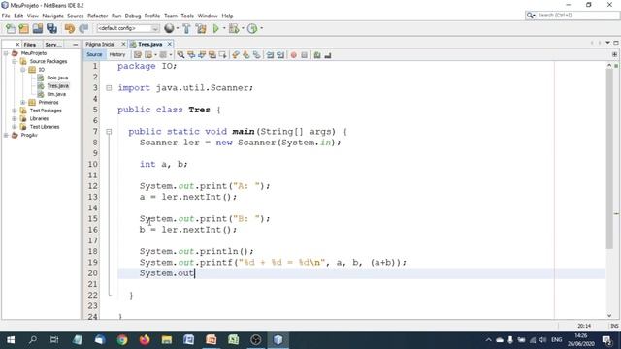621x349 pixels.
Task: Select Um.java in project tree
Action: (x=56, y=94)
